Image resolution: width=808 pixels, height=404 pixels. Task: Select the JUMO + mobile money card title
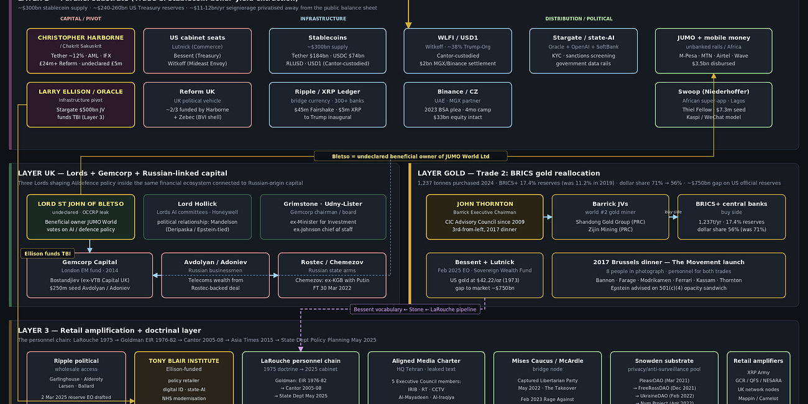pyautogui.click(x=714, y=38)
